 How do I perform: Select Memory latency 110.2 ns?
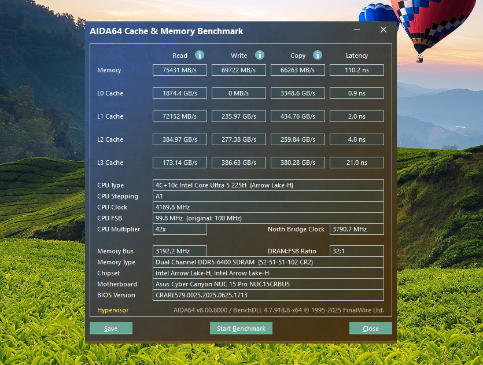coord(357,70)
